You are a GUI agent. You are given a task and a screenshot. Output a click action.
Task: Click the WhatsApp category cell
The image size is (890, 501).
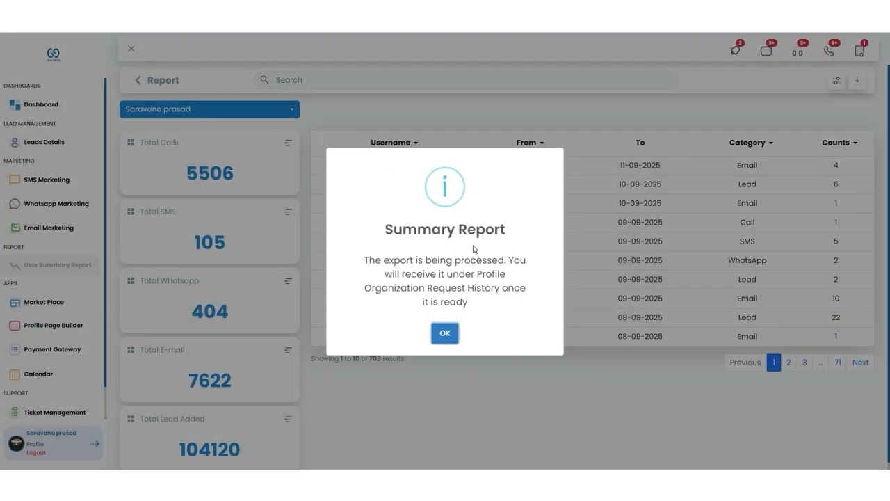pyautogui.click(x=747, y=260)
